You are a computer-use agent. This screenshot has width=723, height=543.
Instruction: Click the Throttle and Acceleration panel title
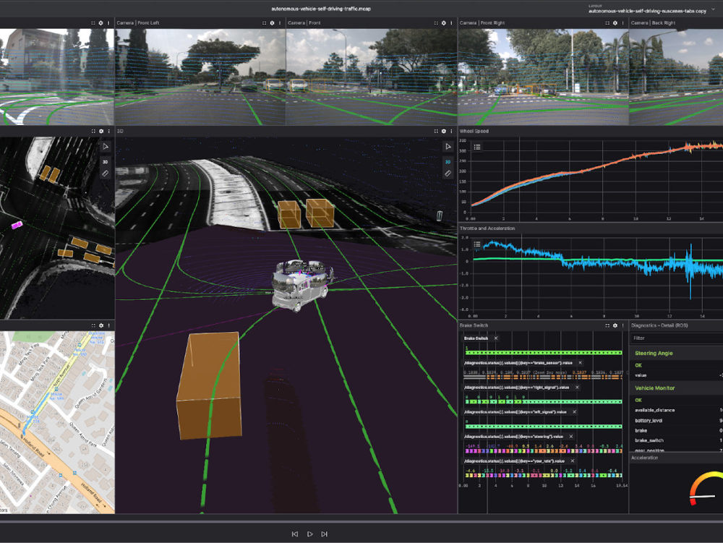(x=487, y=228)
